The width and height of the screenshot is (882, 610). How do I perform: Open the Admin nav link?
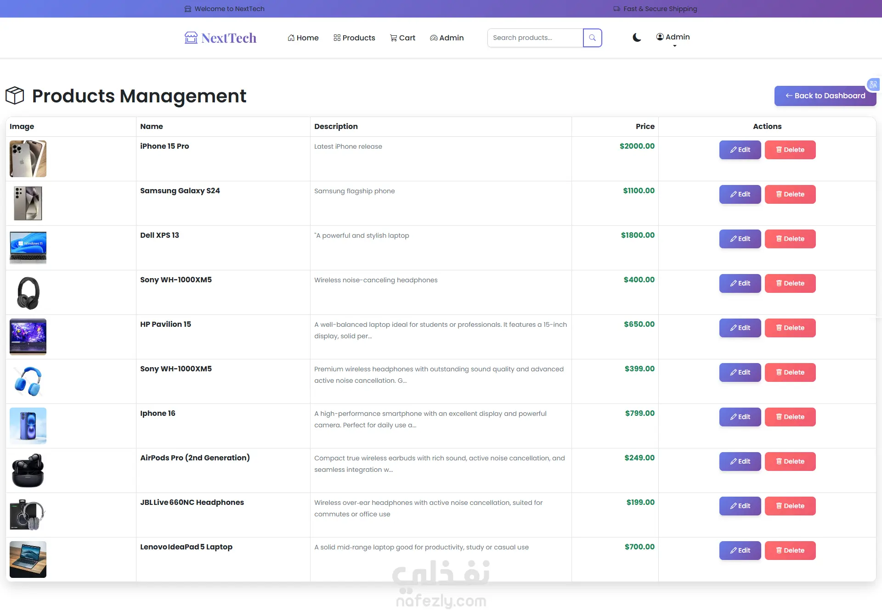[x=447, y=38]
